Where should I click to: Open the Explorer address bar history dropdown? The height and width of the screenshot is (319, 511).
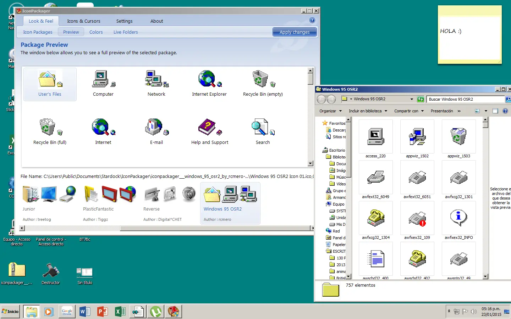(x=412, y=99)
